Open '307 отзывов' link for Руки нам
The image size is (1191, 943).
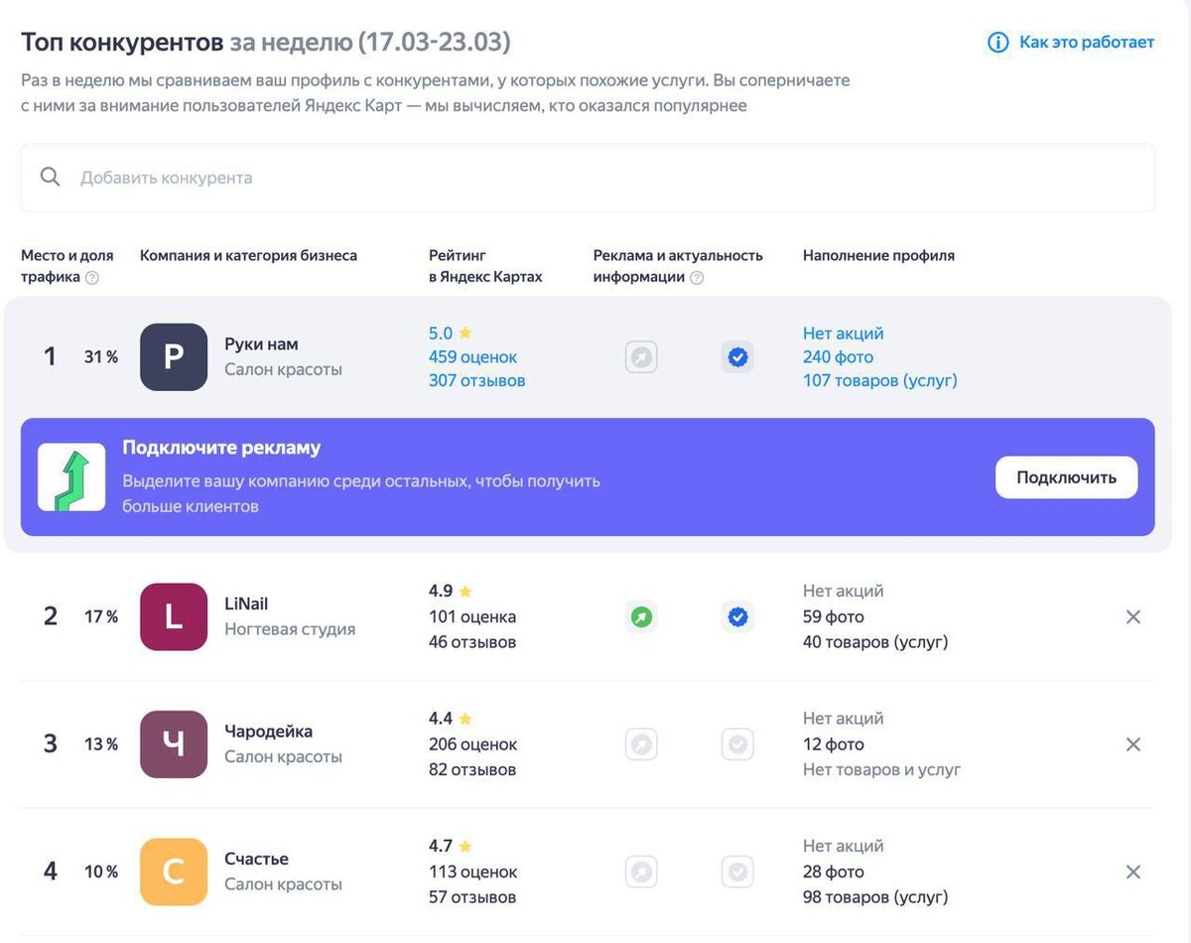(477, 380)
